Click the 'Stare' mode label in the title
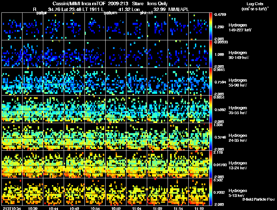 click(137, 4)
